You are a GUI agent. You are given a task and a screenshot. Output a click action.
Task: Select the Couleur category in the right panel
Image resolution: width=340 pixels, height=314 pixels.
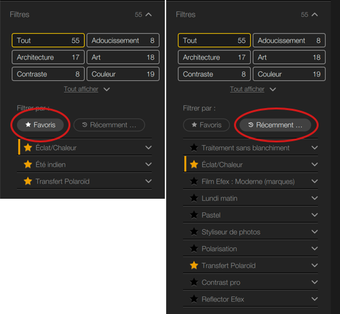289,74
